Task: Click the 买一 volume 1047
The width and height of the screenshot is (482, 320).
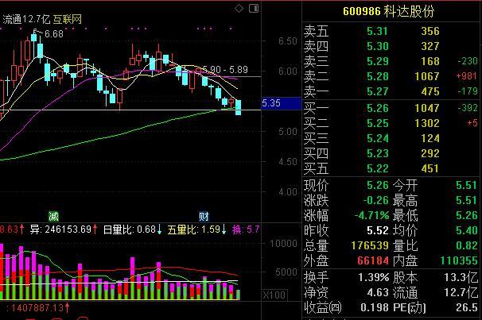Action: point(427,108)
